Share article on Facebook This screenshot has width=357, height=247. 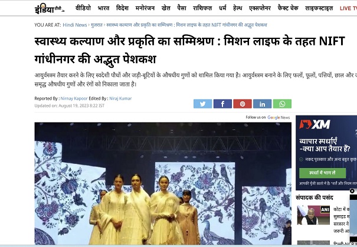tap(222, 104)
